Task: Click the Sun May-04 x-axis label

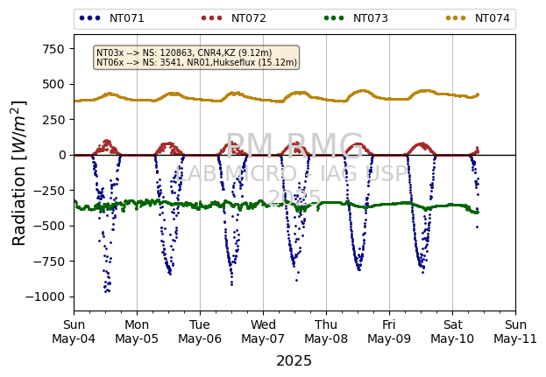Action: (74, 332)
